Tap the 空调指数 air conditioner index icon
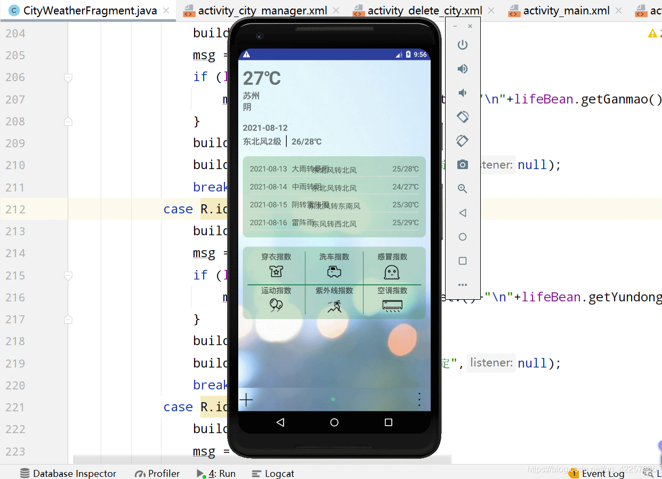This screenshot has height=479, width=662. 393,306
